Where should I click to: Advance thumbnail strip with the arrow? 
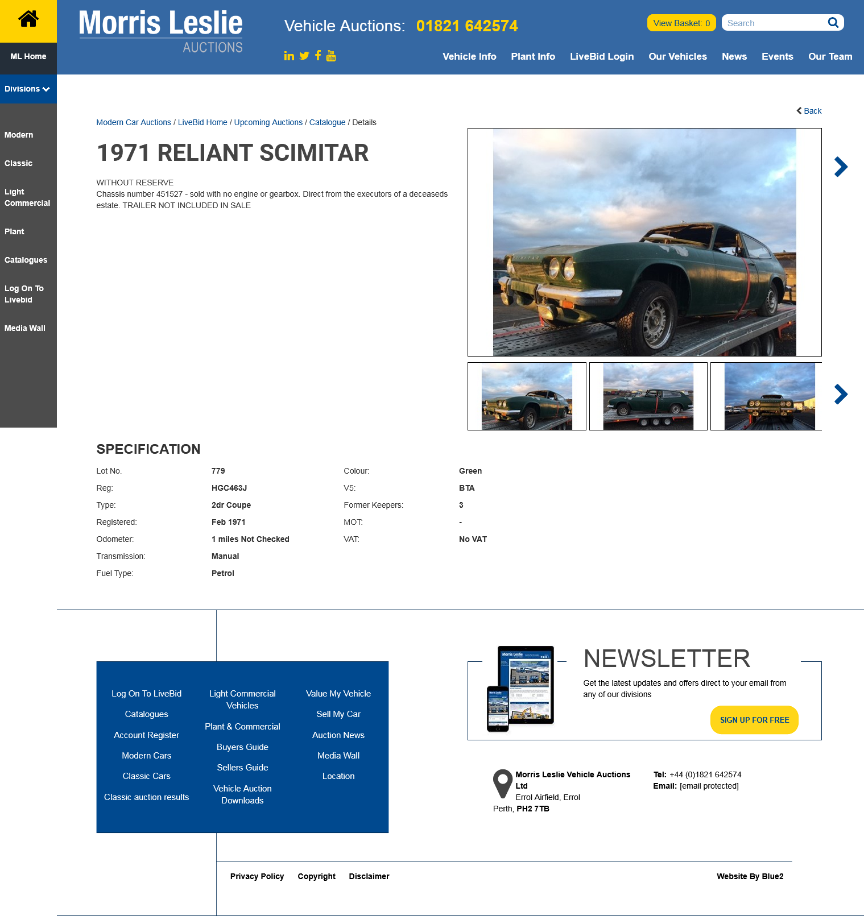[841, 394]
